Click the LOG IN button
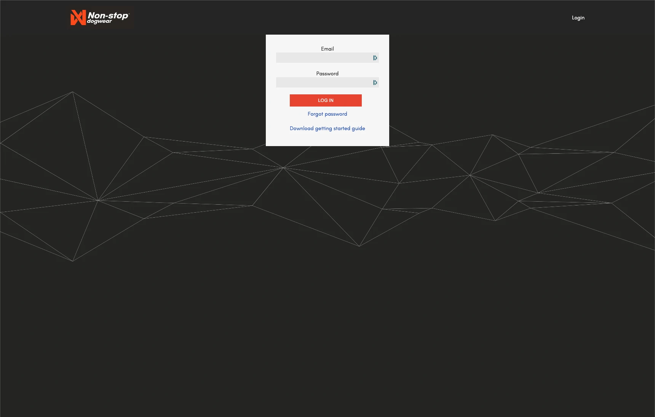 tap(325, 100)
